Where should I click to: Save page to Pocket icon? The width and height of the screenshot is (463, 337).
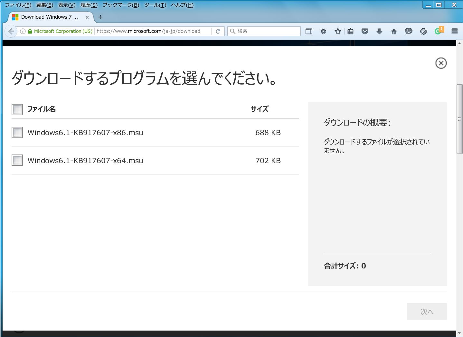(x=365, y=31)
